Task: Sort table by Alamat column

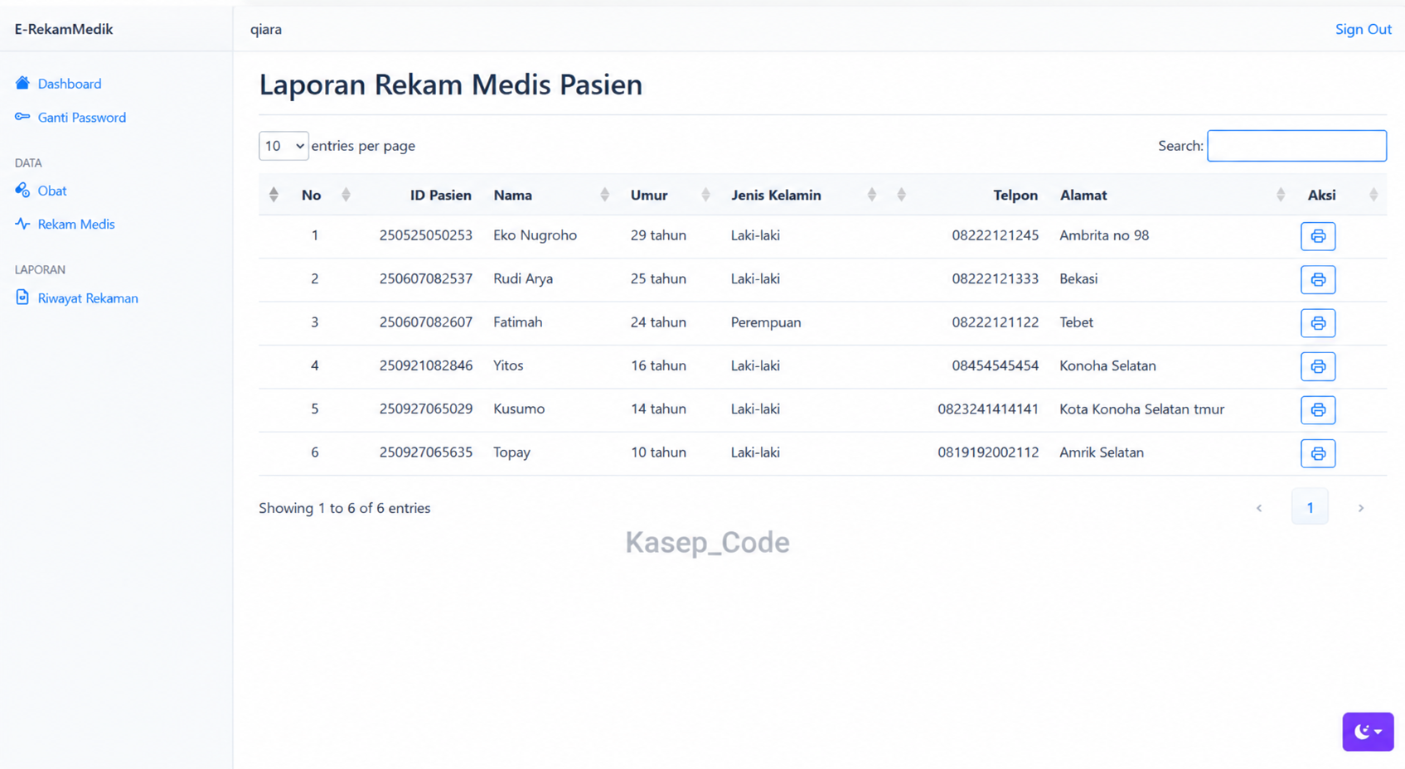Action: 1083,195
